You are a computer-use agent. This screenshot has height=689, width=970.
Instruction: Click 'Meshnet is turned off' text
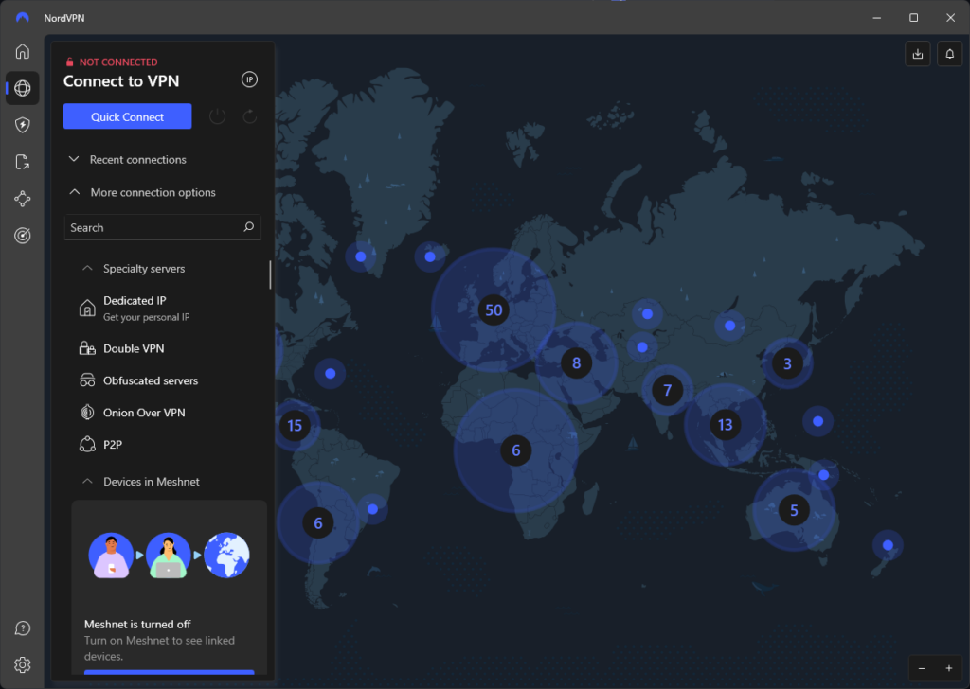point(137,624)
